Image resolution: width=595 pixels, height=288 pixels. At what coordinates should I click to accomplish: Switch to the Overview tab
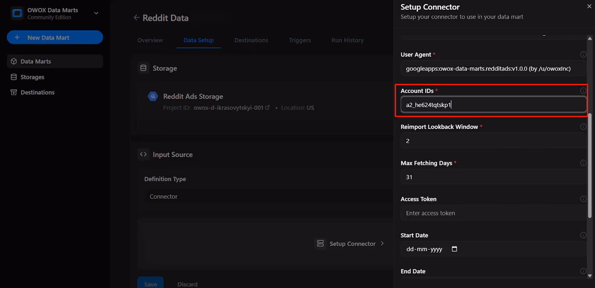pyautogui.click(x=150, y=40)
